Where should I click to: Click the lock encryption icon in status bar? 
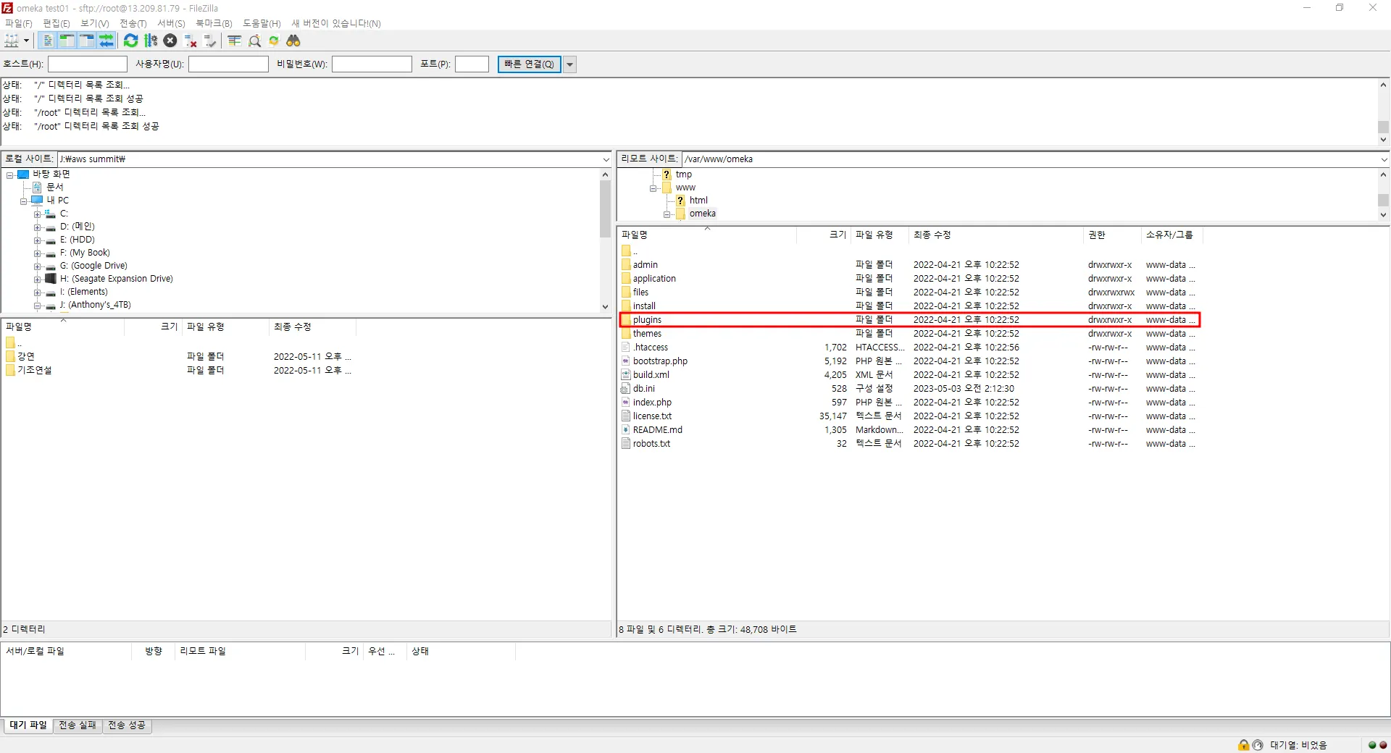click(1244, 745)
